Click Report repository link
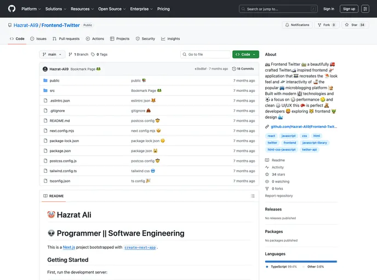Image resolution: width=377 pixels, height=280 pixels. click(x=279, y=196)
